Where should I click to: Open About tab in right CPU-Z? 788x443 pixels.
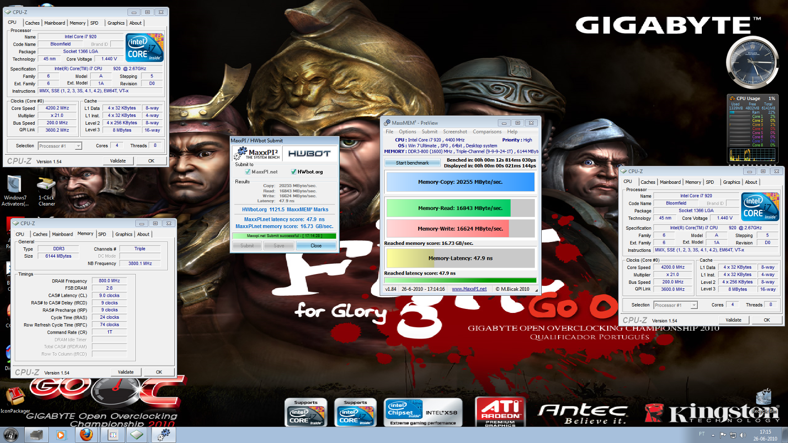pos(751,182)
